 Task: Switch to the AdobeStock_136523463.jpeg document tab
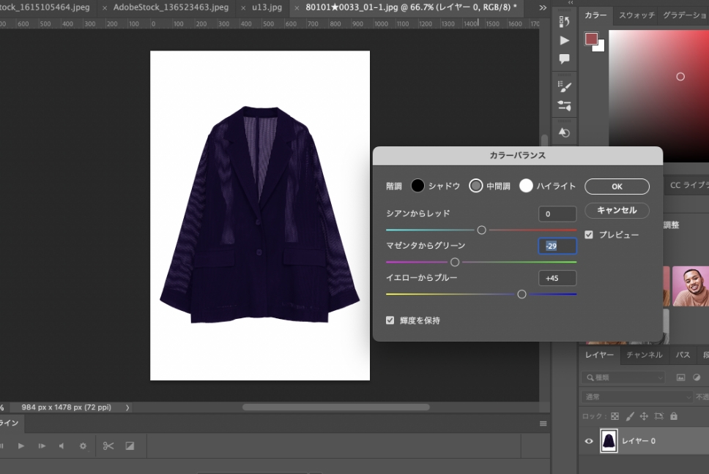pos(170,7)
